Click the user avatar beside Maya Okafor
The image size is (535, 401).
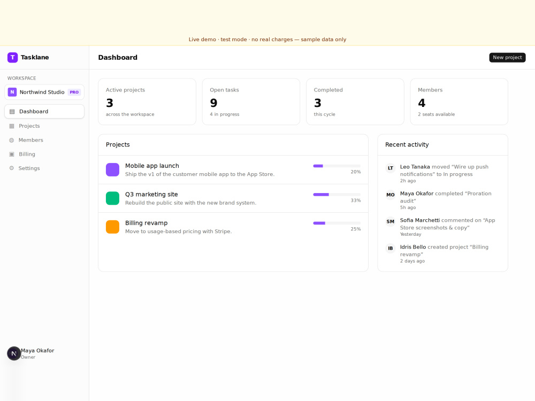tap(14, 353)
